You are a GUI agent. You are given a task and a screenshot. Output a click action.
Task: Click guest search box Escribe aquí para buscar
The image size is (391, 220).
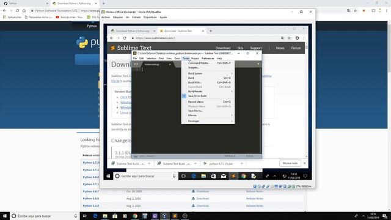click(145, 176)
